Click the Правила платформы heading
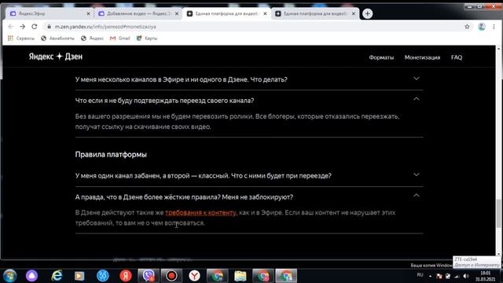 (x=111, y=154)
